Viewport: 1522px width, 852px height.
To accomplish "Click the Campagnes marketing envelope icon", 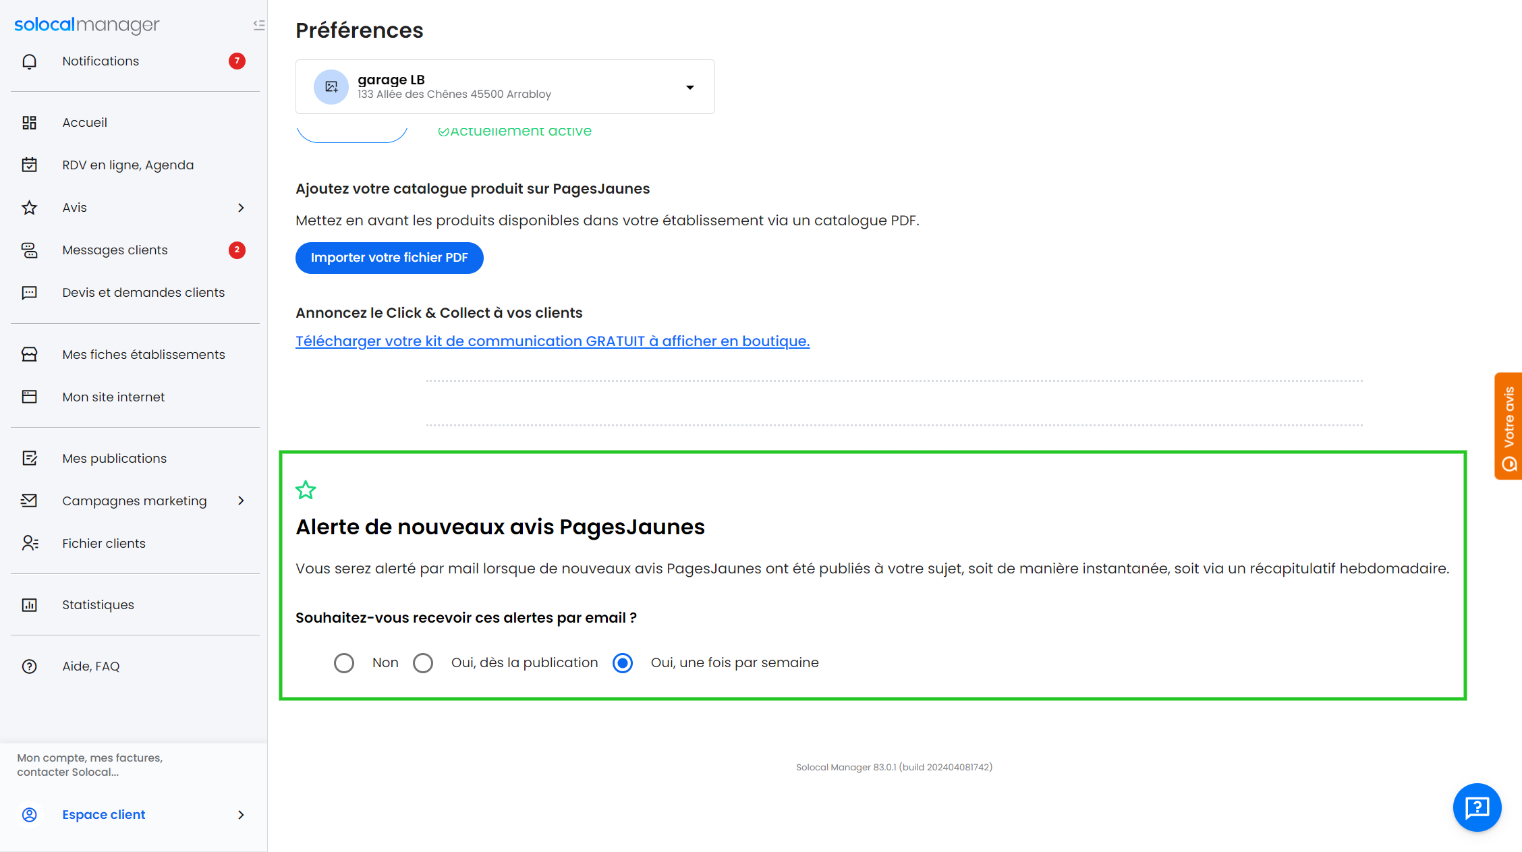I will [29, 501].
